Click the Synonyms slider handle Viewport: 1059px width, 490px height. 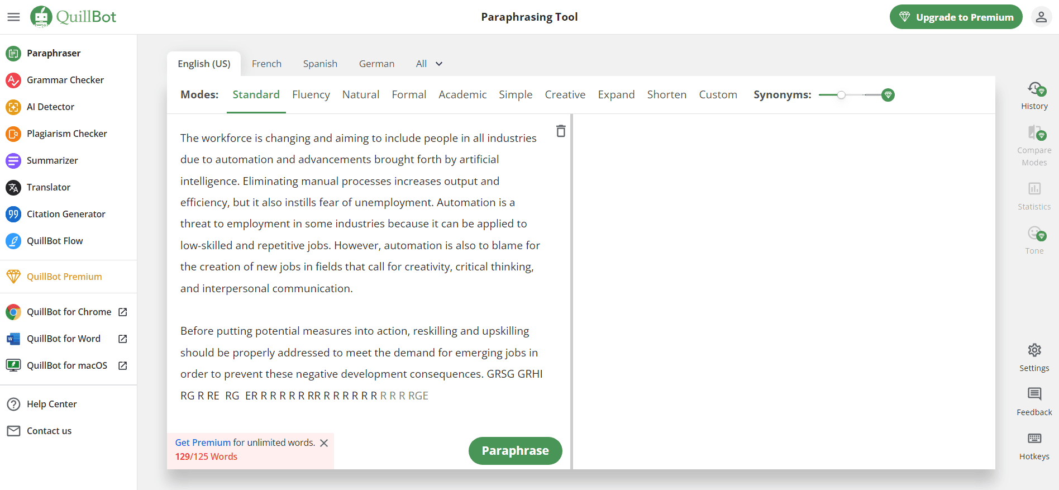point(841,95)
